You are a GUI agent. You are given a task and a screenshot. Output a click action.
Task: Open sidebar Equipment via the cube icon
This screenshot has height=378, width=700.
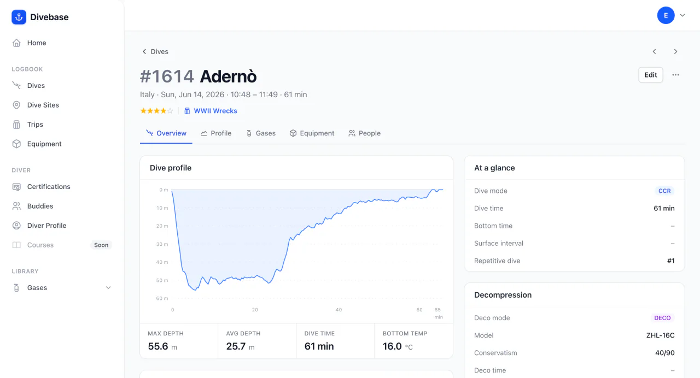[16, 144]
